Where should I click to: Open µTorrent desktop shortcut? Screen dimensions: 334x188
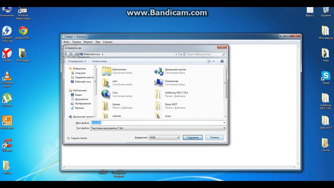coord(7,100)
